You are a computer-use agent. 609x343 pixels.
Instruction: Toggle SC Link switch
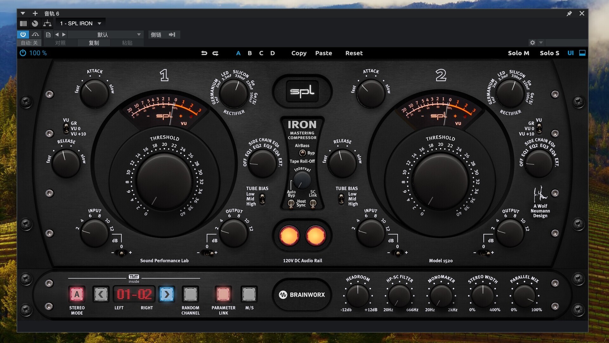(313, 203)
